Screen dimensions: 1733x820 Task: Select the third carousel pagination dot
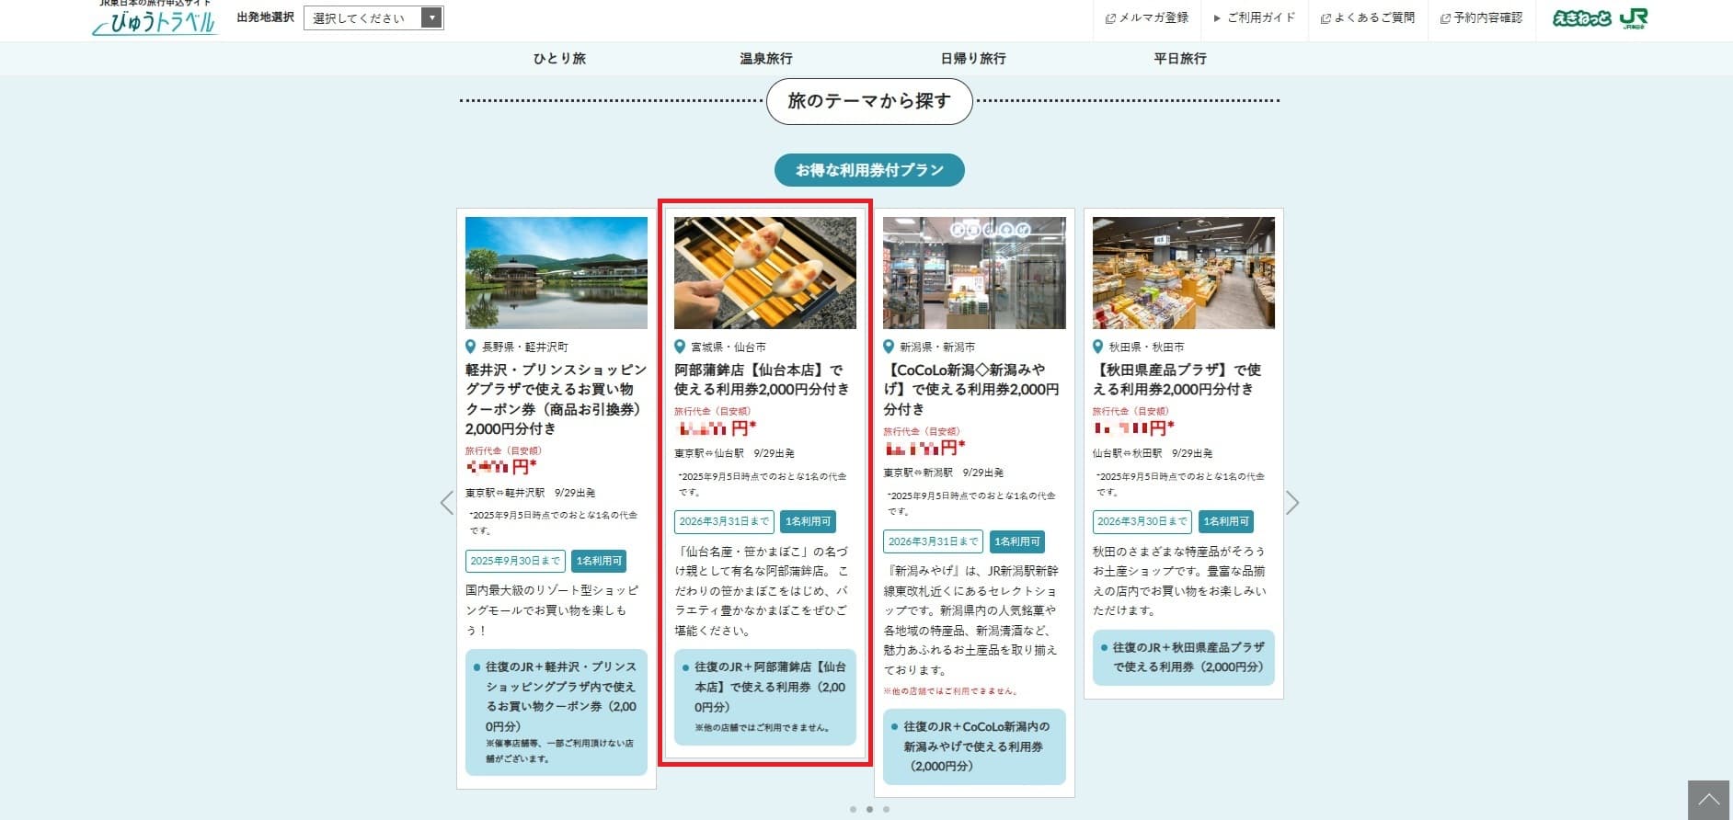coord(886,810)
